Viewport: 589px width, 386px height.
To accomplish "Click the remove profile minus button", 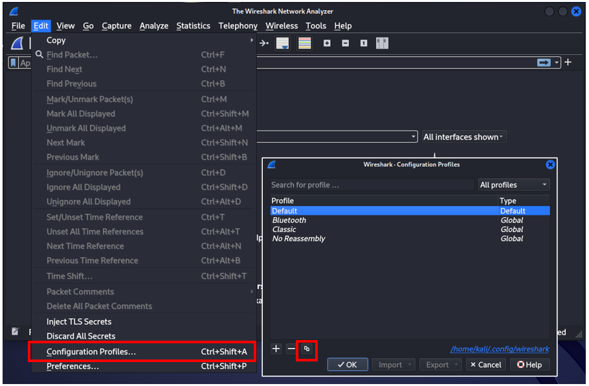I will point(291,349).
